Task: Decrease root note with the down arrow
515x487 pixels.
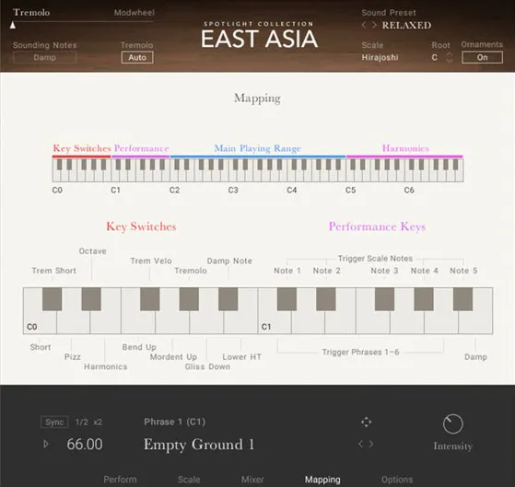Action: point(450,61)
